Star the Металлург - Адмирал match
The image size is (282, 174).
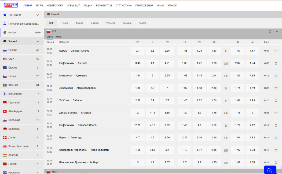tap(276, 76)
